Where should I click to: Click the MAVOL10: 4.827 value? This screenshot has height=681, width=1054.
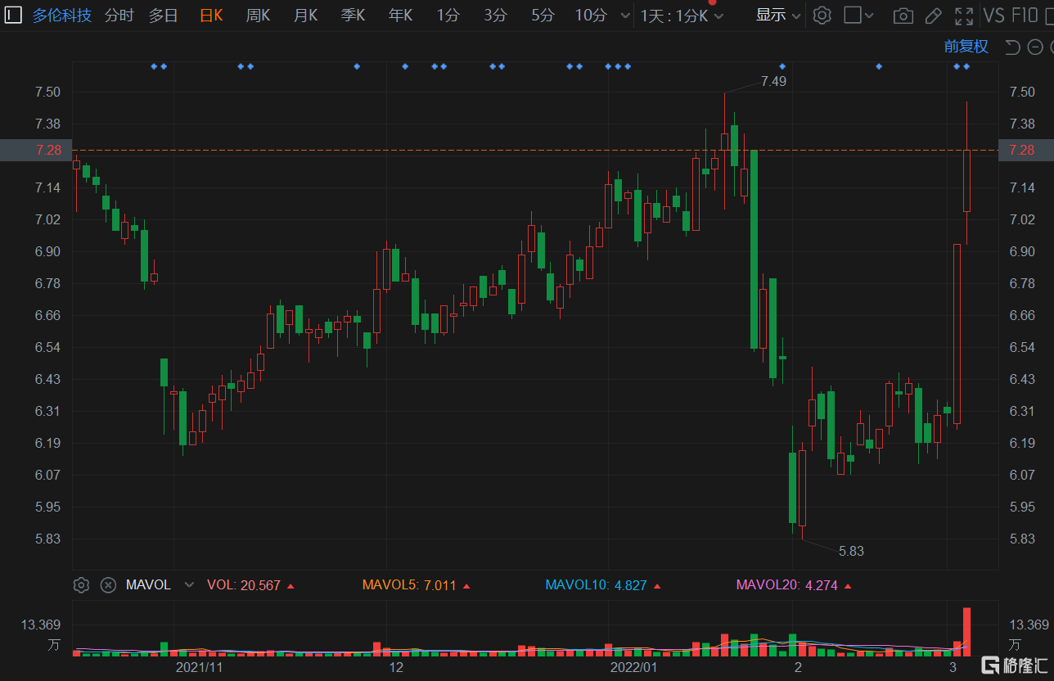(604, 585)
